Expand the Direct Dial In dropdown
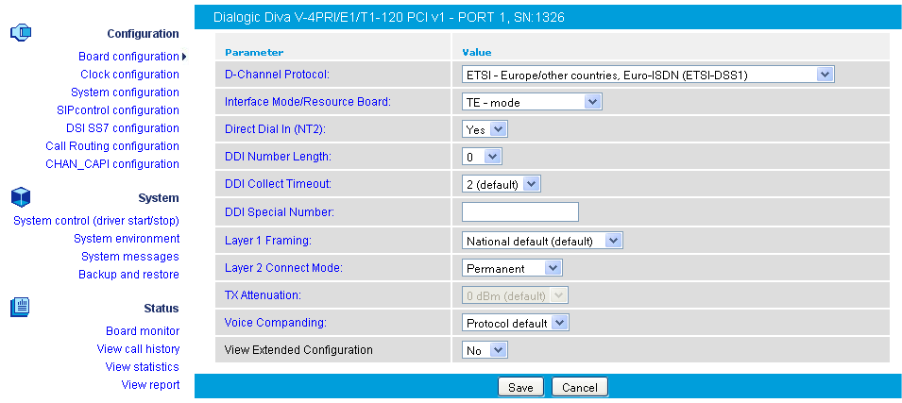The height and width of the screenshot is (403, 902). coord(485,129)
